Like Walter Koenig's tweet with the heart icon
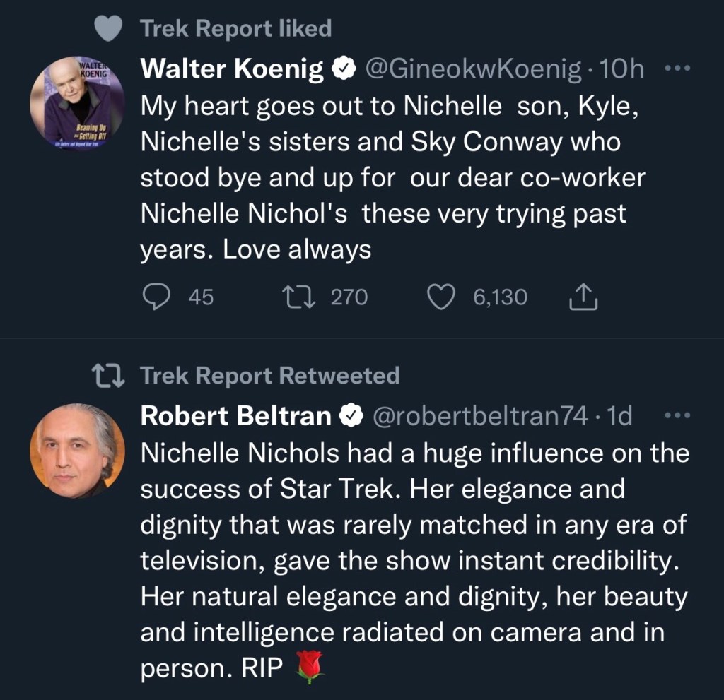724x700 pixels. point(442,297)
